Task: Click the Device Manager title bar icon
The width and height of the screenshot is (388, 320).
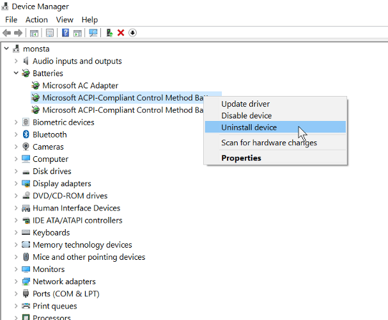Action: pyautogui.click(x=4, y=6)
